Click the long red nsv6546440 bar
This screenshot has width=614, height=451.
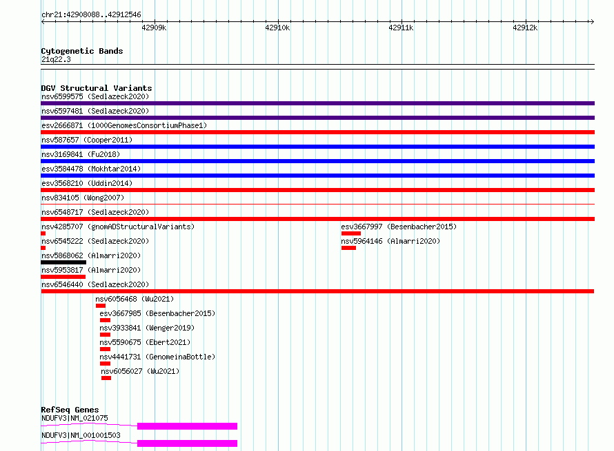(x=317, y=291)
